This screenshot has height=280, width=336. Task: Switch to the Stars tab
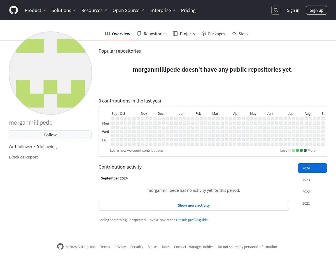240,34
